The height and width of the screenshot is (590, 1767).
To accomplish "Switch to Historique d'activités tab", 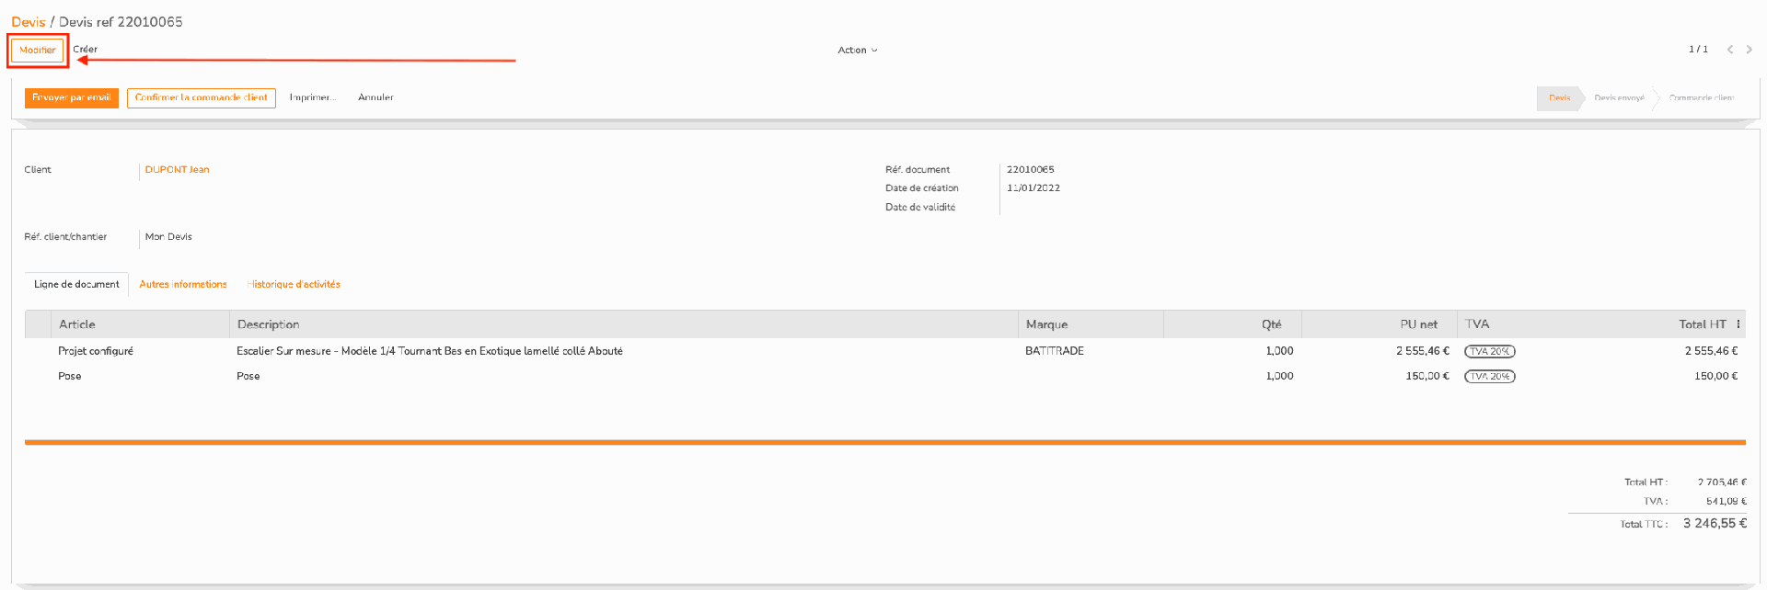I will (294, 285).
